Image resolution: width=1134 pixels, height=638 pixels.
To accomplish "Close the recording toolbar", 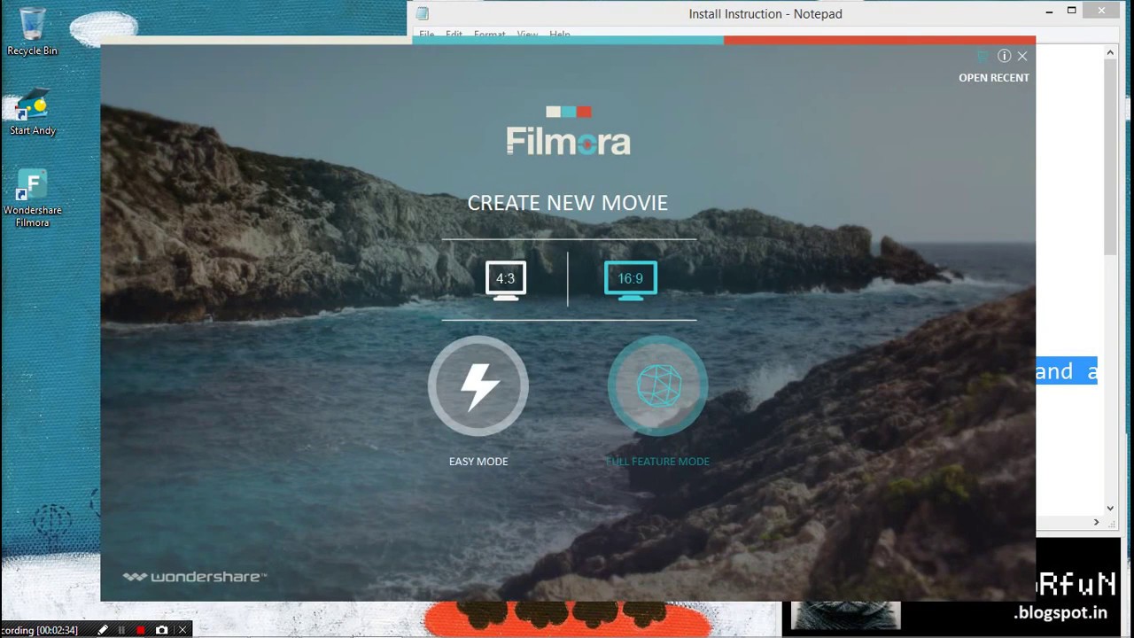I will click(x=183, y=630).
